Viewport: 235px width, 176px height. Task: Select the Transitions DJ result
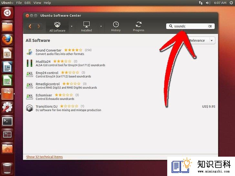coord(121,108)
